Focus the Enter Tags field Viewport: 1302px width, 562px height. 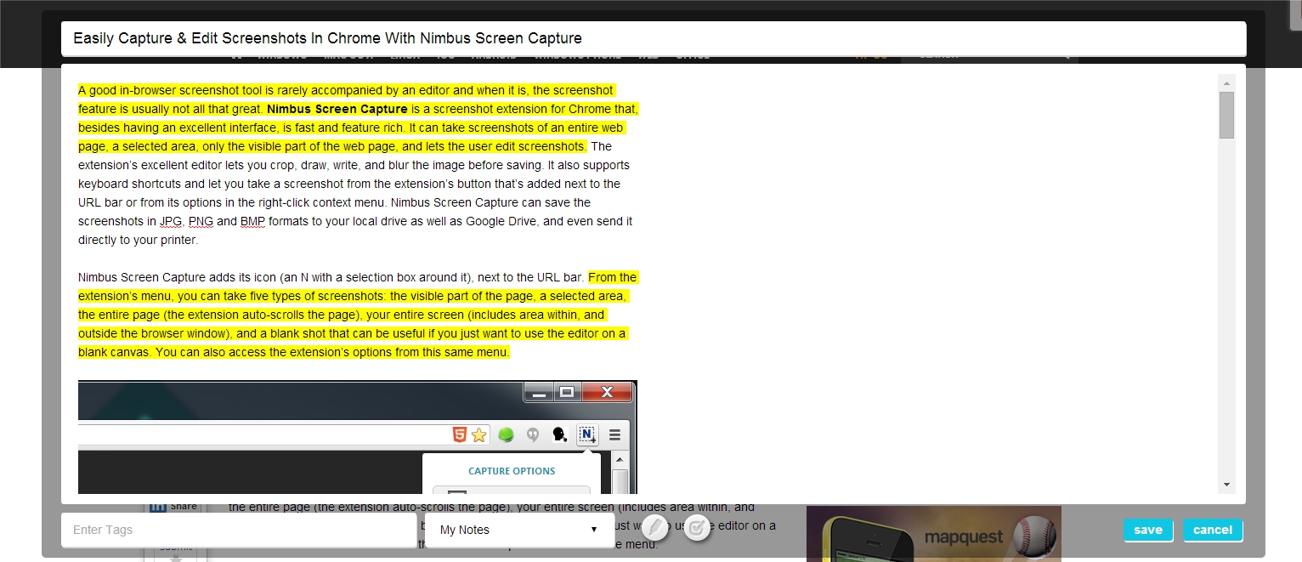239,530
